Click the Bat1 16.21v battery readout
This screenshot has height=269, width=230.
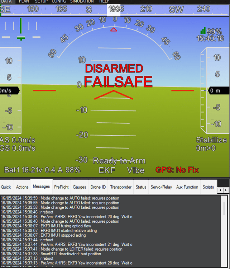point(42,170)
